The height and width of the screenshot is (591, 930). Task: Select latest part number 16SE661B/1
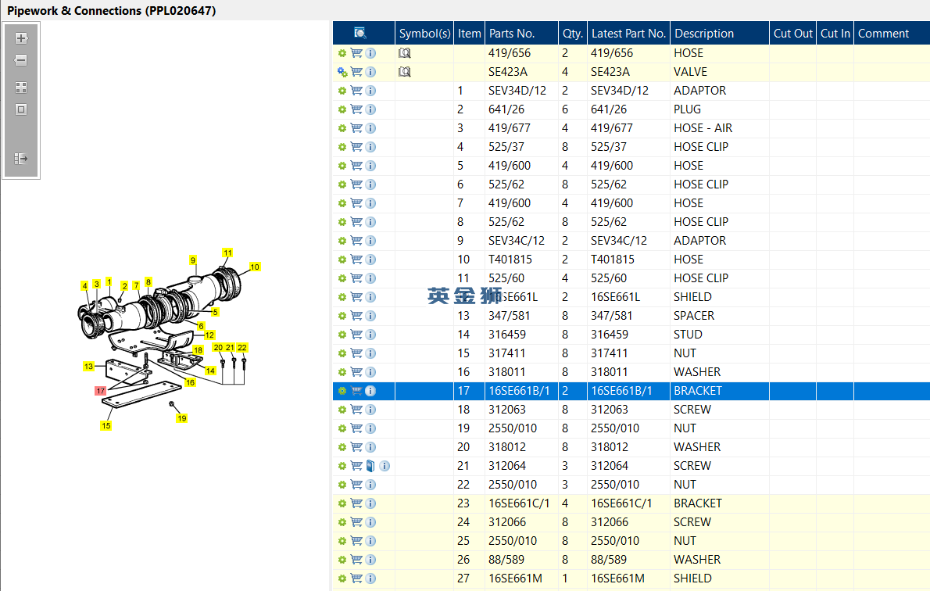[x=621, y=391]
